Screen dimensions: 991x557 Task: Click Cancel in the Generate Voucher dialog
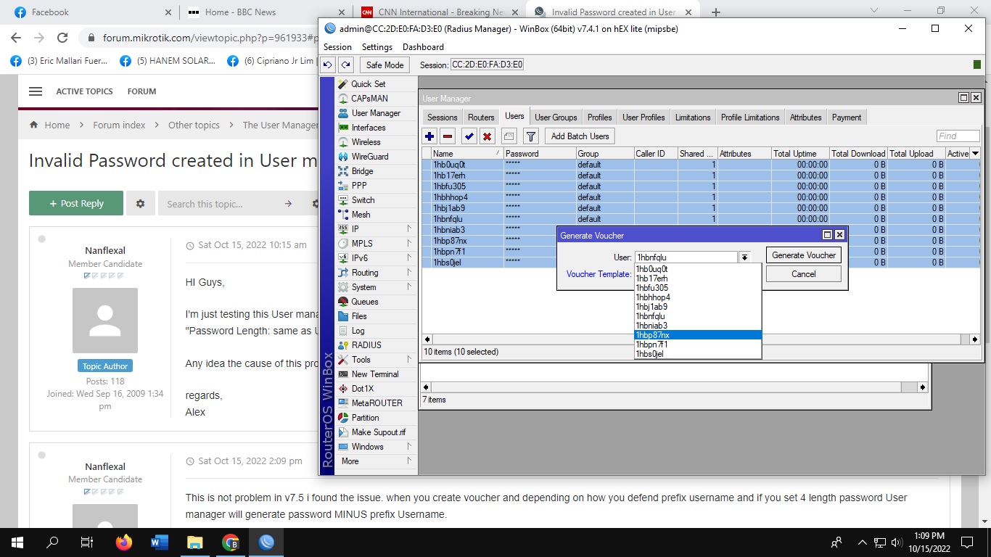click(x=804, y=274)
